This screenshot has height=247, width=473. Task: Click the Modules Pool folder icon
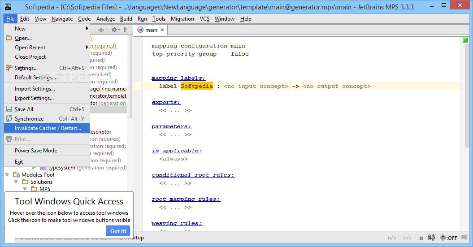point(16,175)
